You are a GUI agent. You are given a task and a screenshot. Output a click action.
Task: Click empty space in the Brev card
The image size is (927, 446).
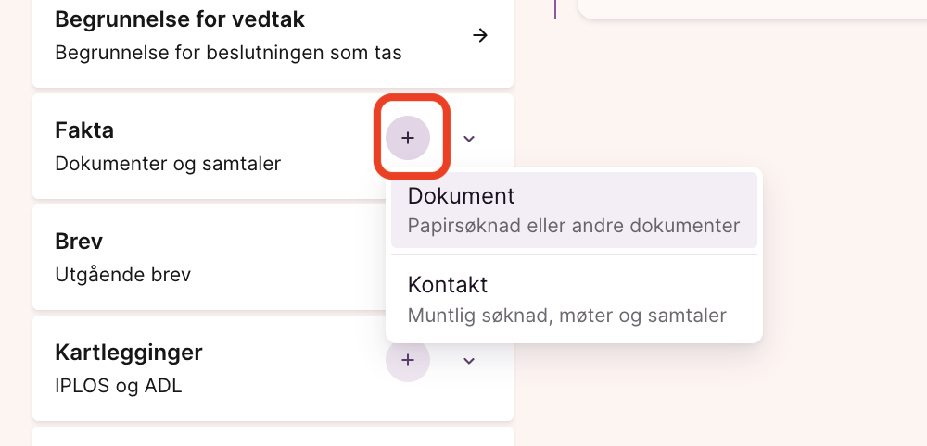coord(278,259)
